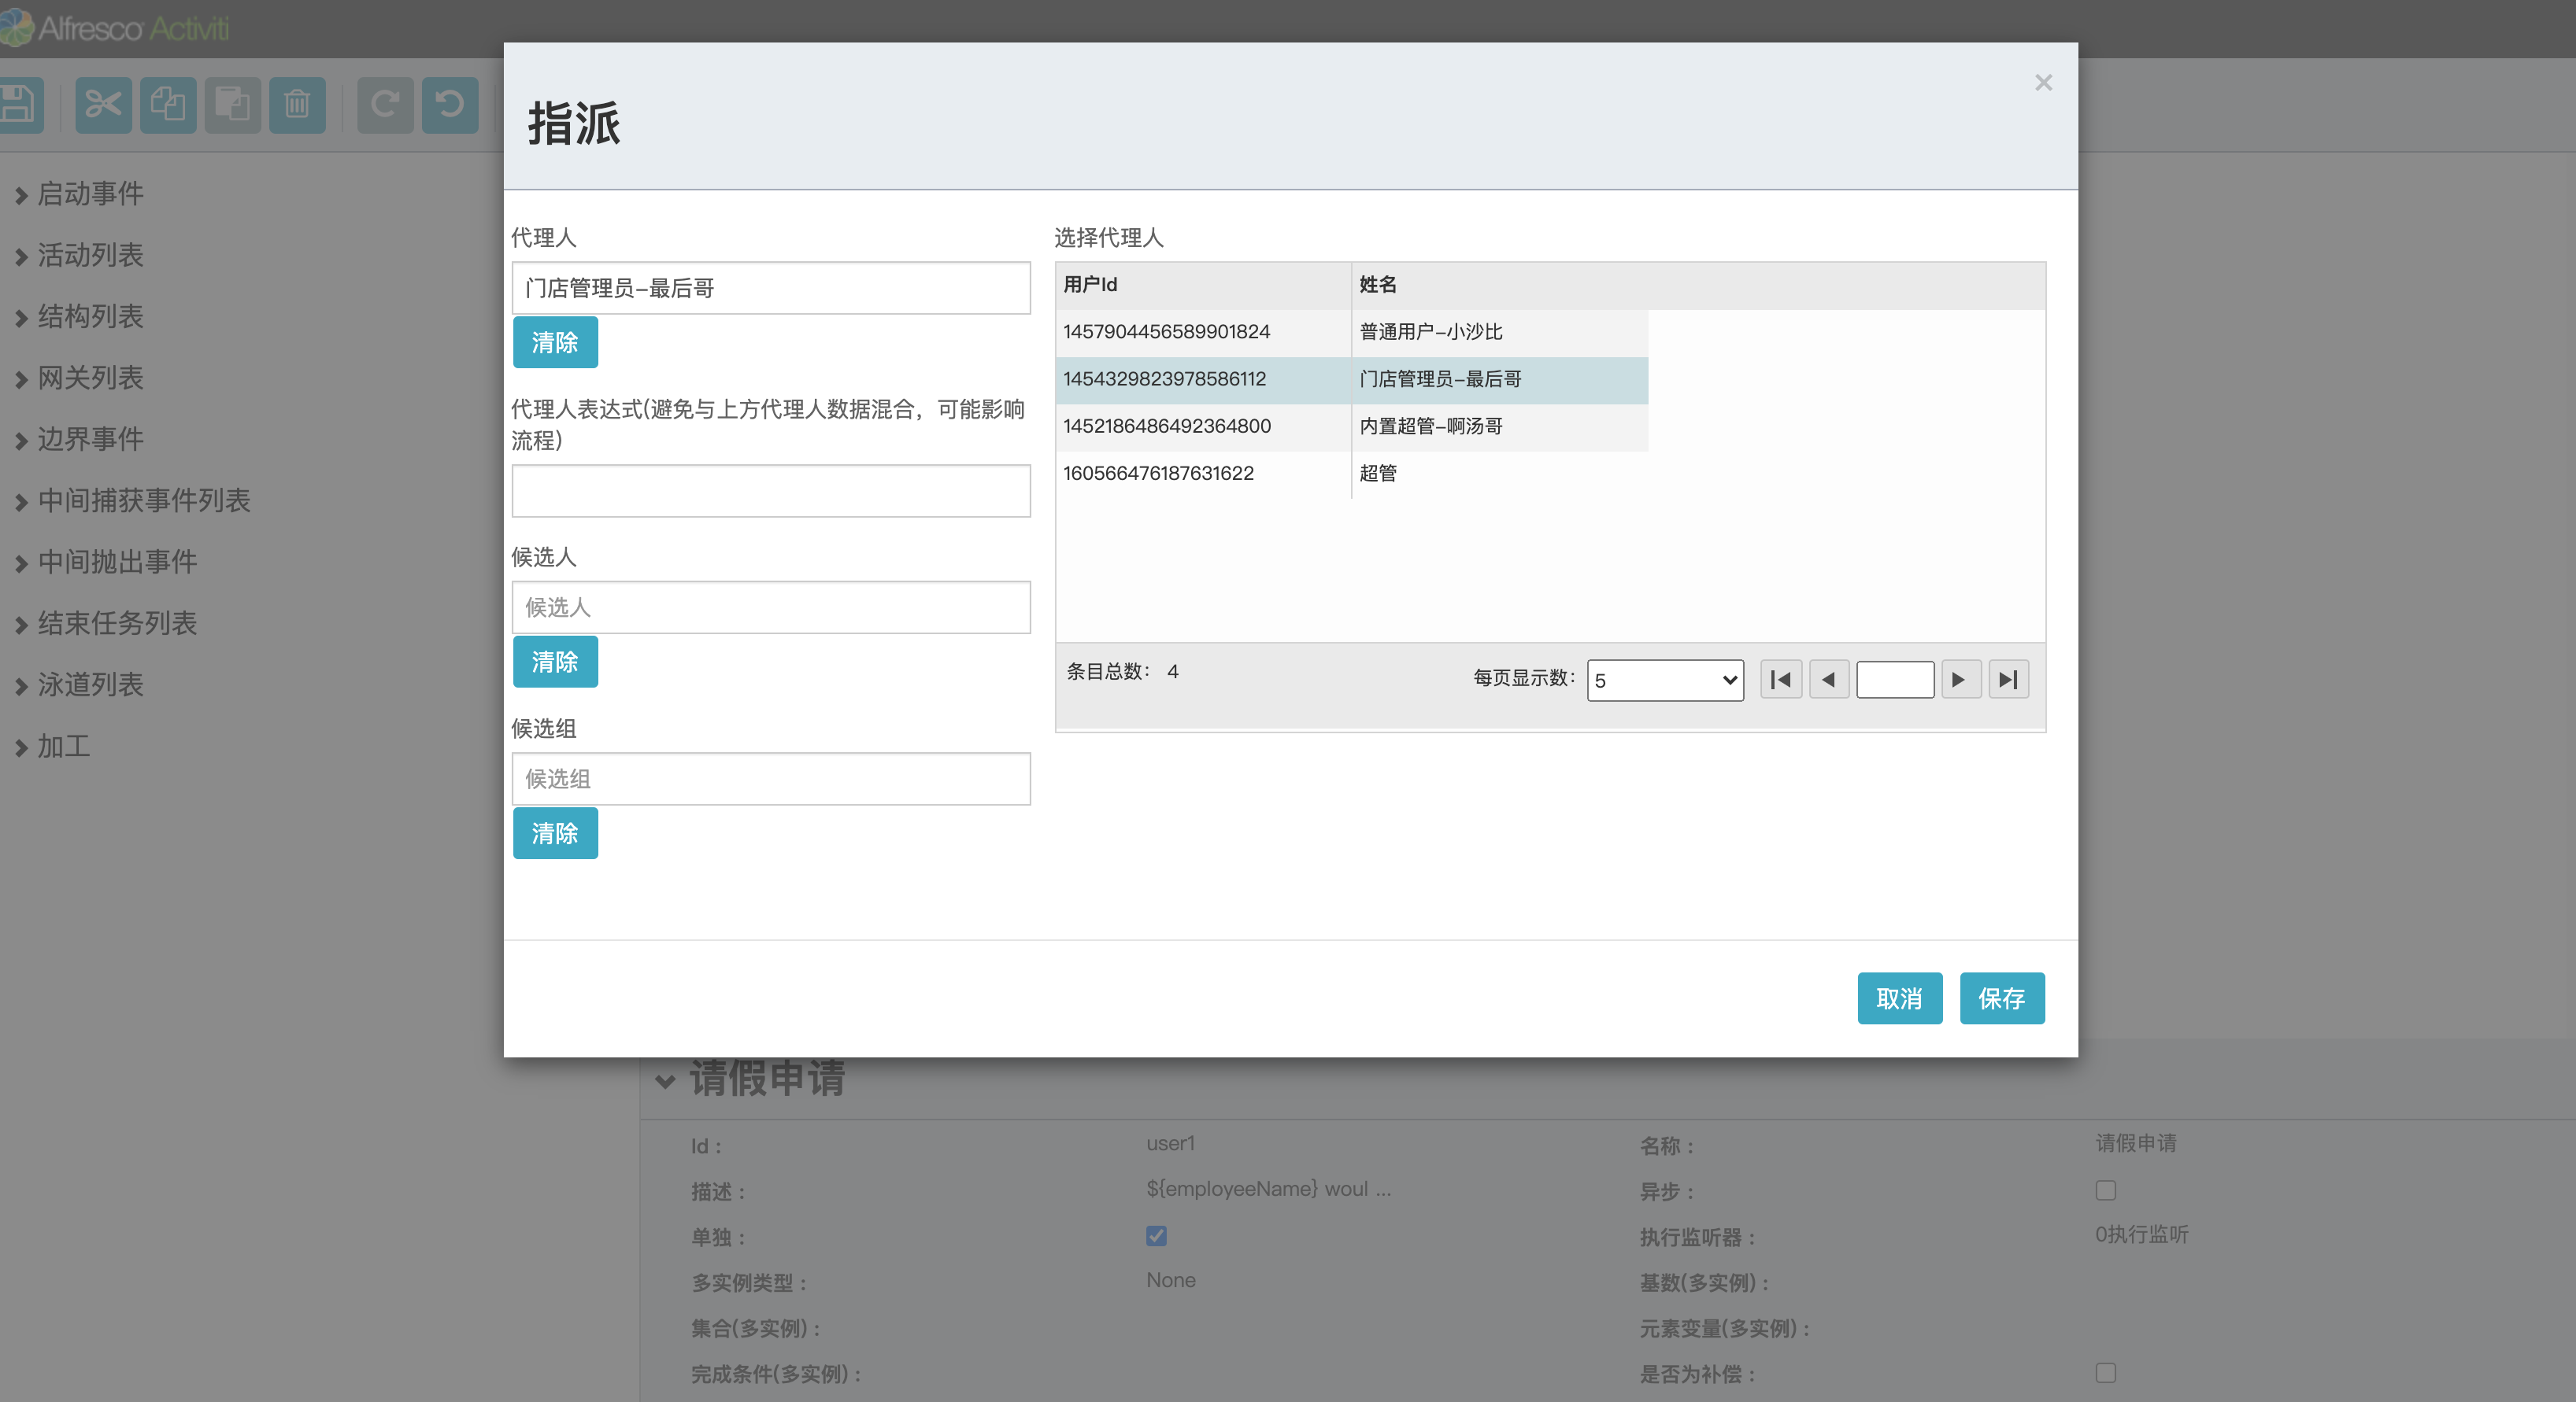Toggle the 是否为补偿 checkbox
Viewport: 2576px width, 1402px height.
pos(2105,1373)
